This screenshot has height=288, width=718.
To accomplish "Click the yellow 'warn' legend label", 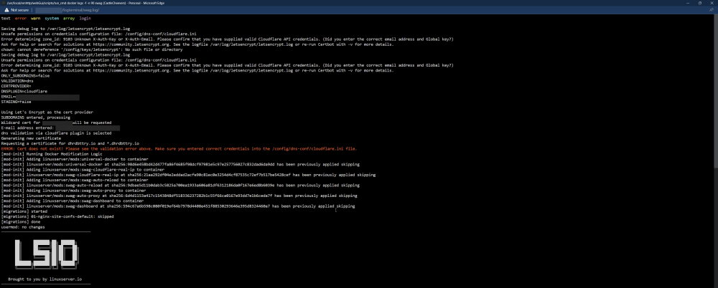I will [35, 19].
